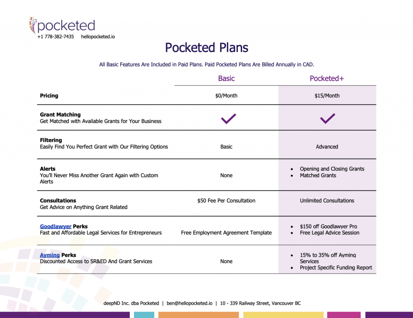
Task: Click the ben@hellopocketed.io email address
Action: tap(190, 303)
